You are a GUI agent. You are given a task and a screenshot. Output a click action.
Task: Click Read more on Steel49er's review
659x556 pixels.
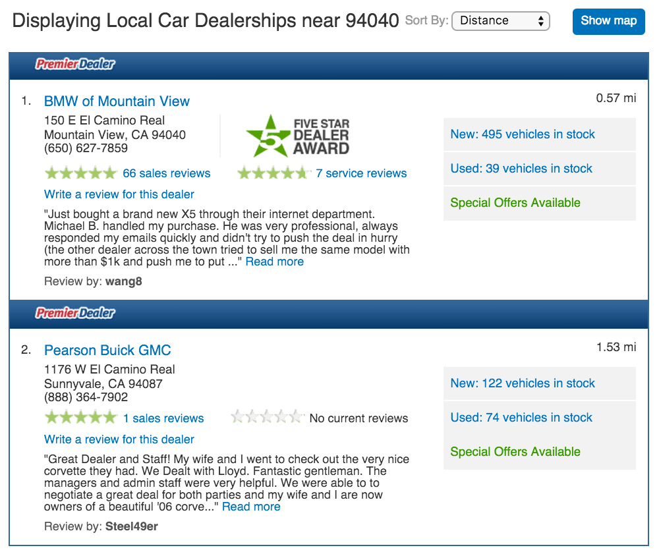(251, 507)
